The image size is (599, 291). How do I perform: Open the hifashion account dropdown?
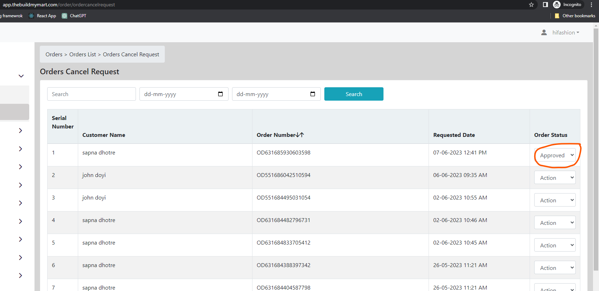point(566,32)
